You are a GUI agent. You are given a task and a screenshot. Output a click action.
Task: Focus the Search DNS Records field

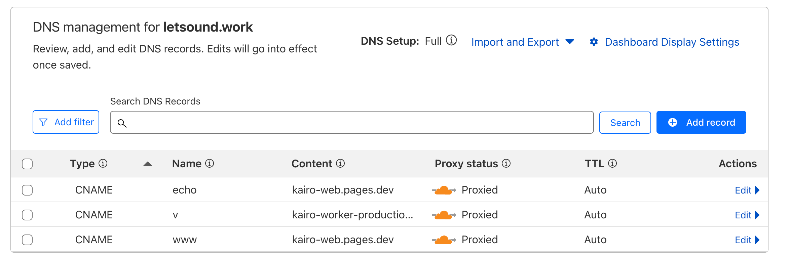coord(351,122)
